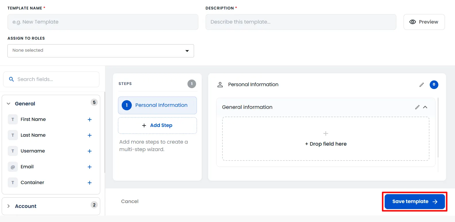Edit Personal Information step name pencil icon

click(x=421, y=85)
